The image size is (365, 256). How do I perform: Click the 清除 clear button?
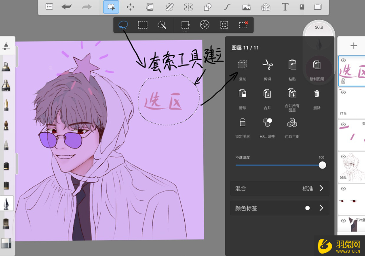(x=242, y=93)
